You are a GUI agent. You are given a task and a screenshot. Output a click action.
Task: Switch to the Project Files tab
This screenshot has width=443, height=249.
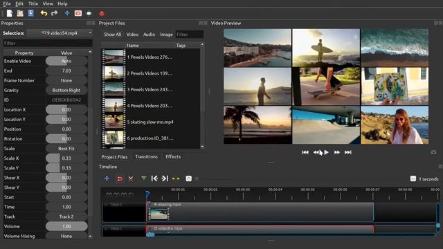(x=114, y=157)
